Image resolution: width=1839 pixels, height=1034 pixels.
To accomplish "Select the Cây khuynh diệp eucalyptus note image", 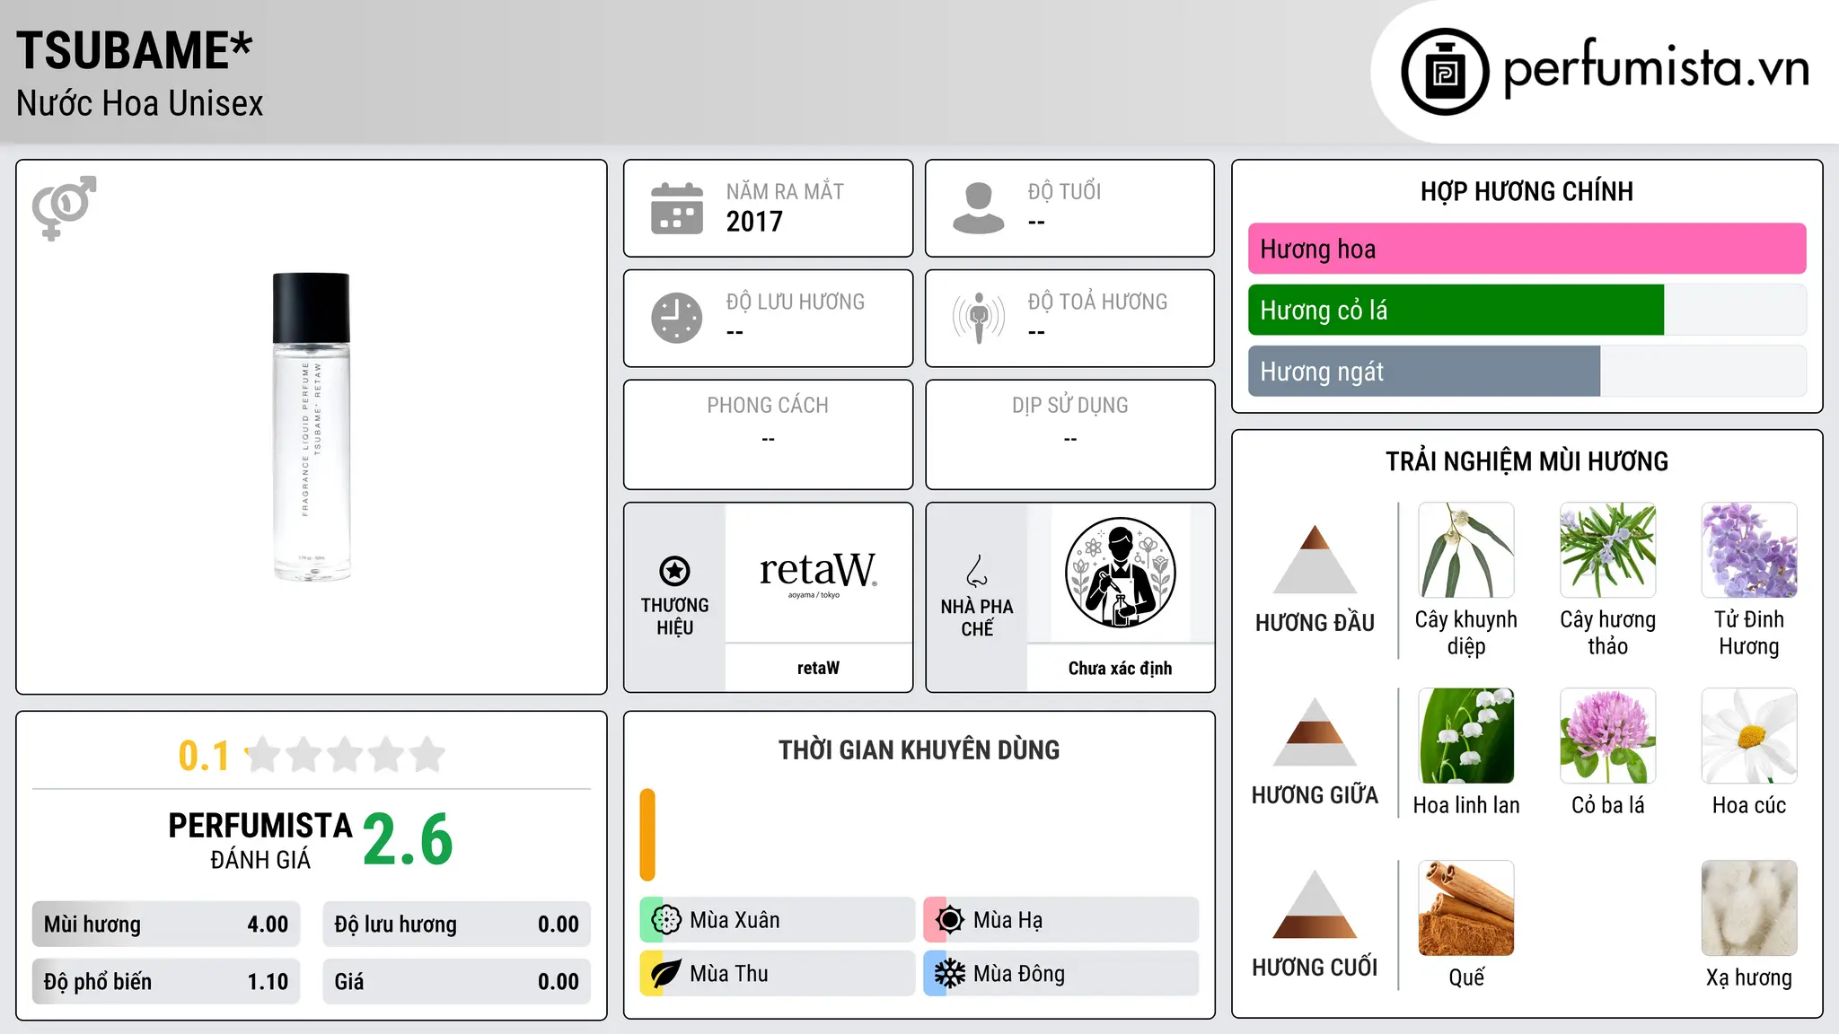I will (1466, 550).
